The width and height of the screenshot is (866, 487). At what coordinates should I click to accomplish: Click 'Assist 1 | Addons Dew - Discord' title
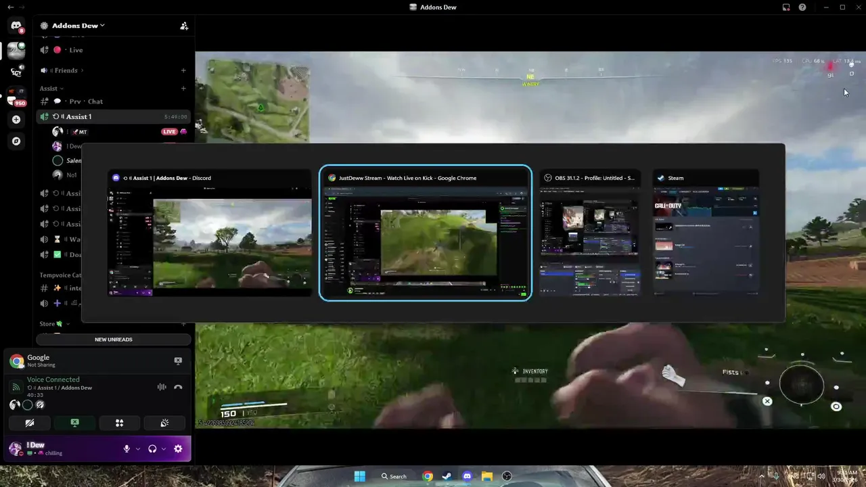pyautogui.click(x=167, y=178)
